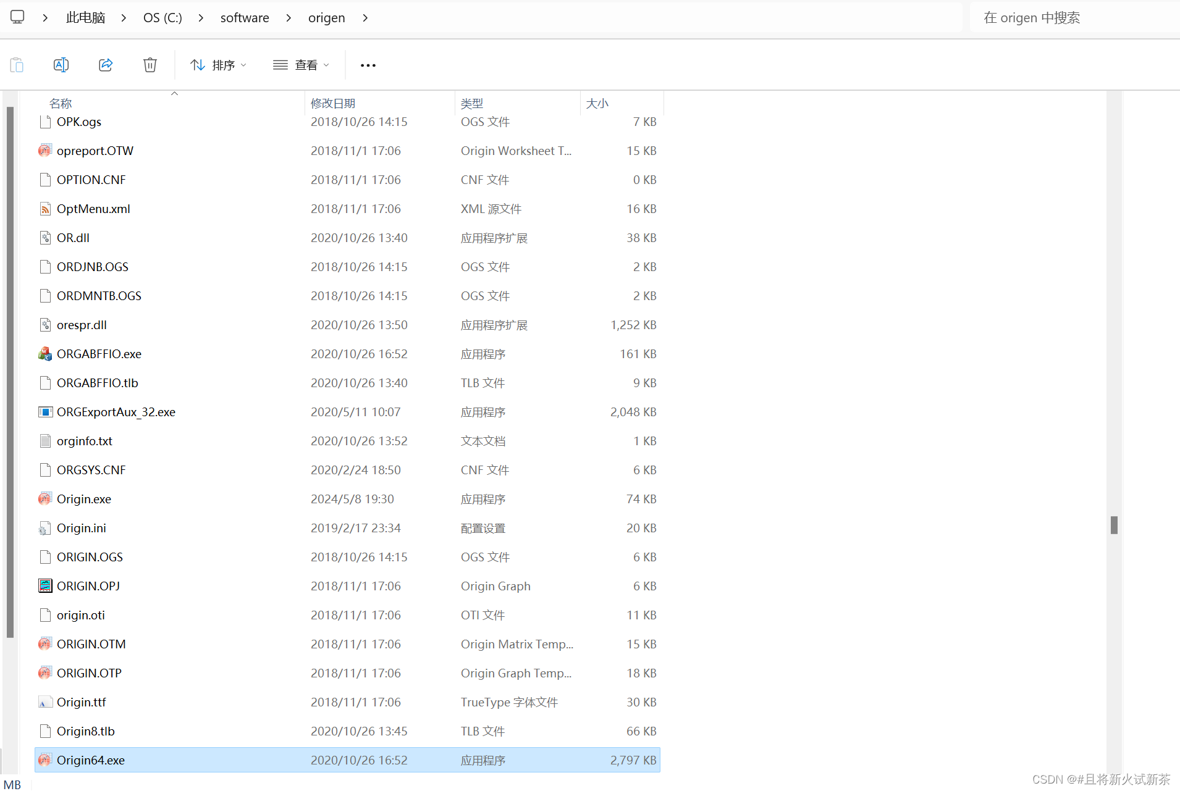The height and width of the screenshot is (791, 1180).
Task: Click the right vertical scrollbar thumb
Action: (1114, 525)
